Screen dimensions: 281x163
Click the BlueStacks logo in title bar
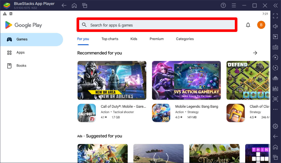7,5
